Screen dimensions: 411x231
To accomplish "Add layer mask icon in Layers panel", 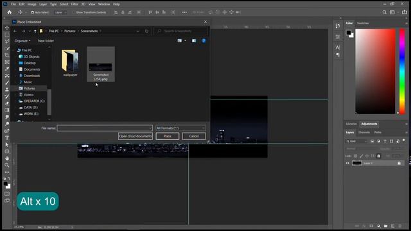I will [x=371, y=226].
